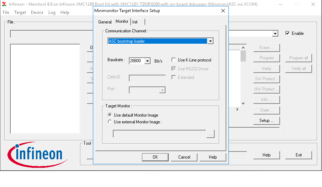The image size is (322, 187).
Task: Click the File path input field in Memtool
Action: click(x=51, y=34)
